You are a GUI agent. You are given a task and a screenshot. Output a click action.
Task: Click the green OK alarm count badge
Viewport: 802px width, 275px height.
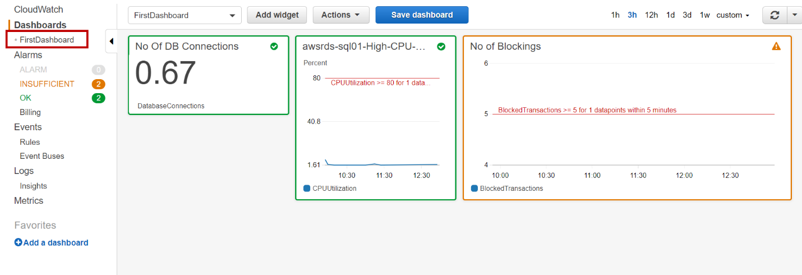[99, 99]
